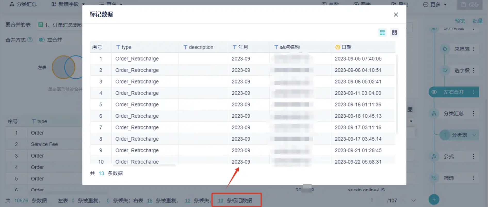Click the type column header in dialog
The image size is (488, 207).
(145, 47)
